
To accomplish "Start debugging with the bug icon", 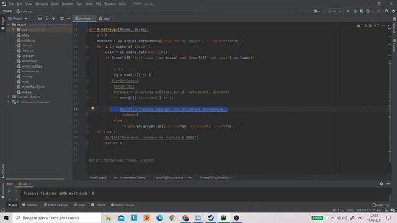I will coord(355,11).
